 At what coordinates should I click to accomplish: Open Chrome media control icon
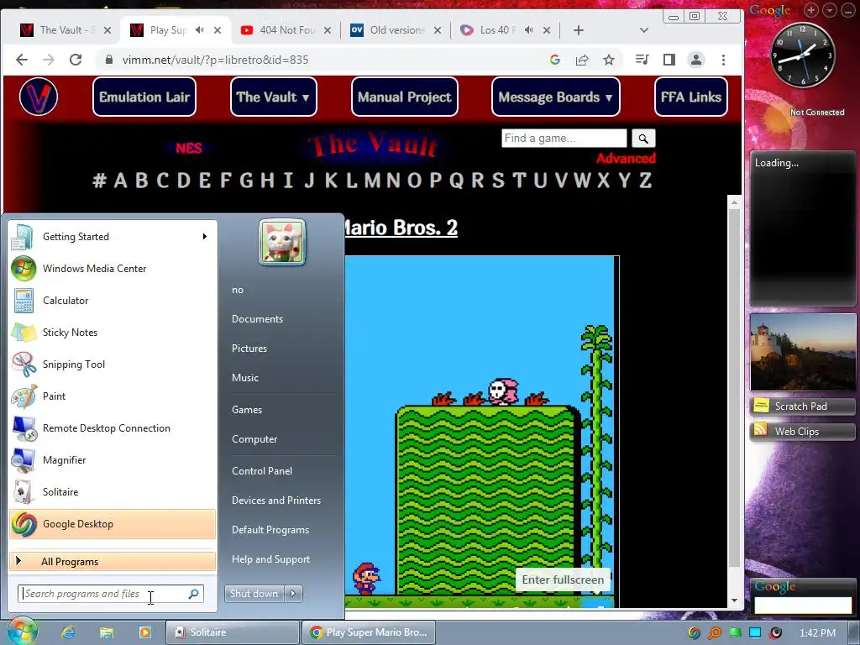click(642, 60)
